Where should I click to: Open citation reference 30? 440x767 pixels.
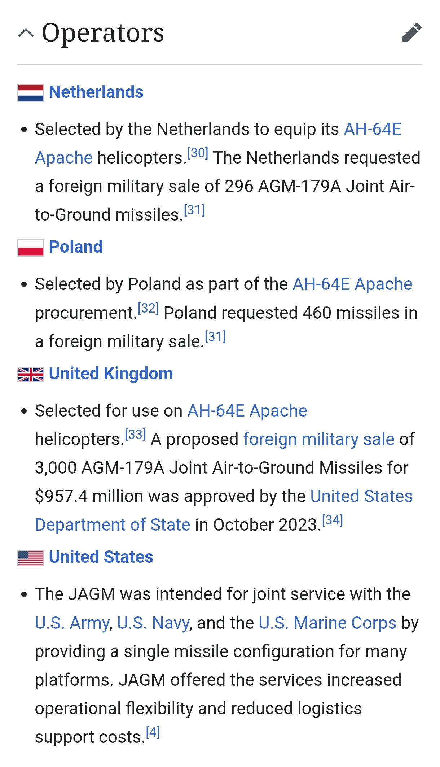pos(198,153)
